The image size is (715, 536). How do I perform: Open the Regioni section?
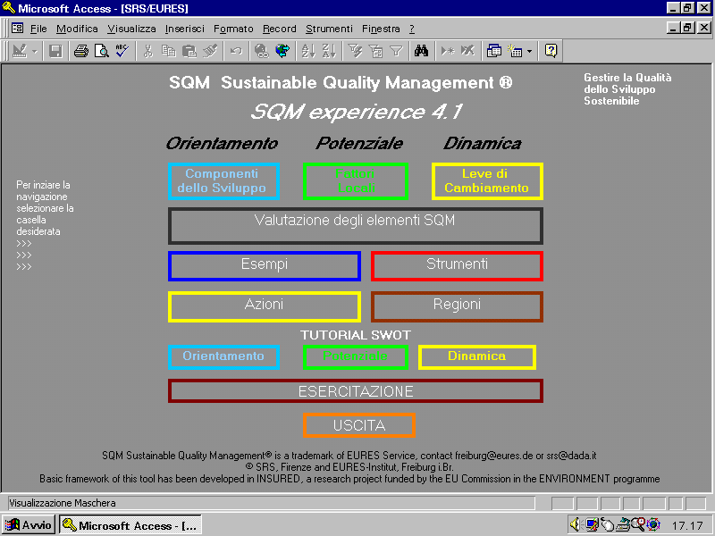(457, 306)
